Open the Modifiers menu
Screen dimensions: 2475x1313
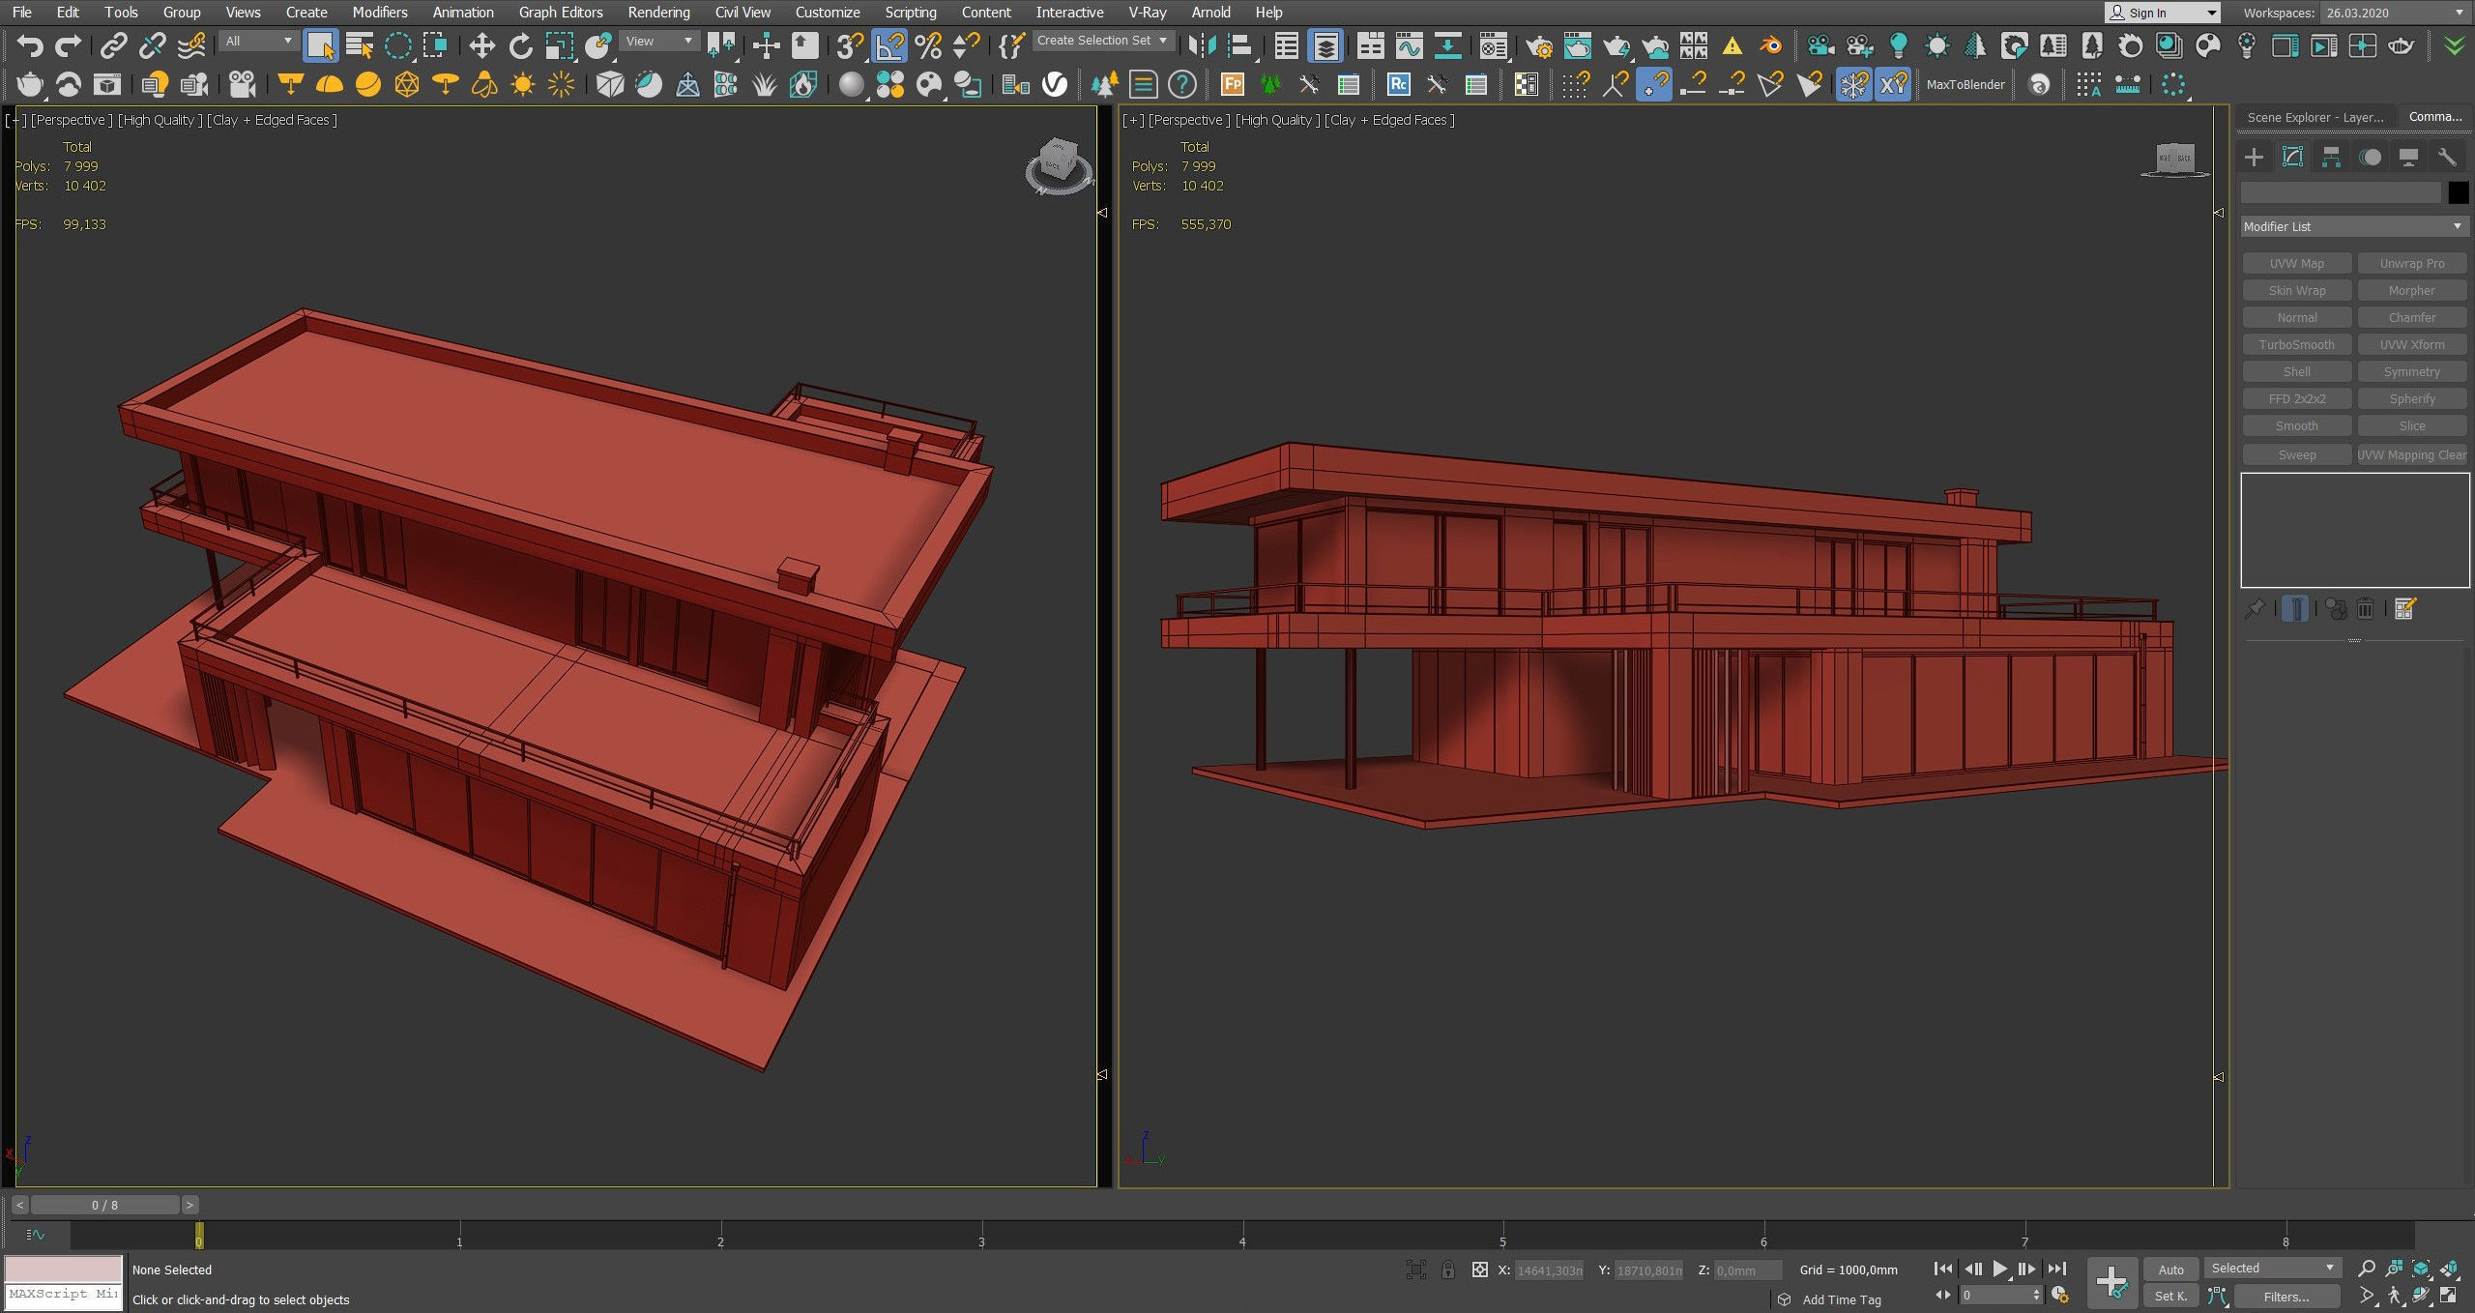379,13
